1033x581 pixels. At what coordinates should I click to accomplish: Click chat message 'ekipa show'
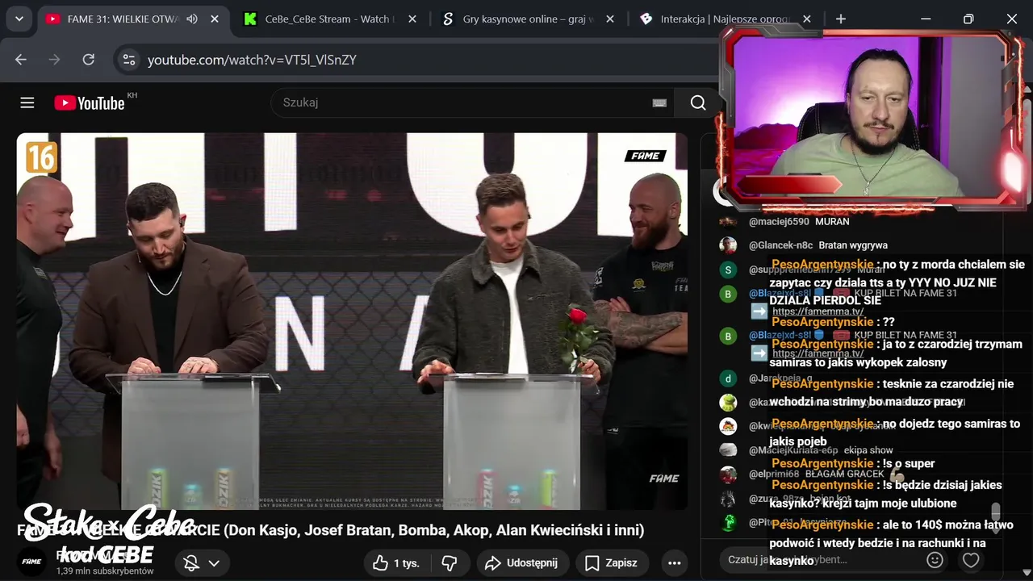[x=868, y=450]
